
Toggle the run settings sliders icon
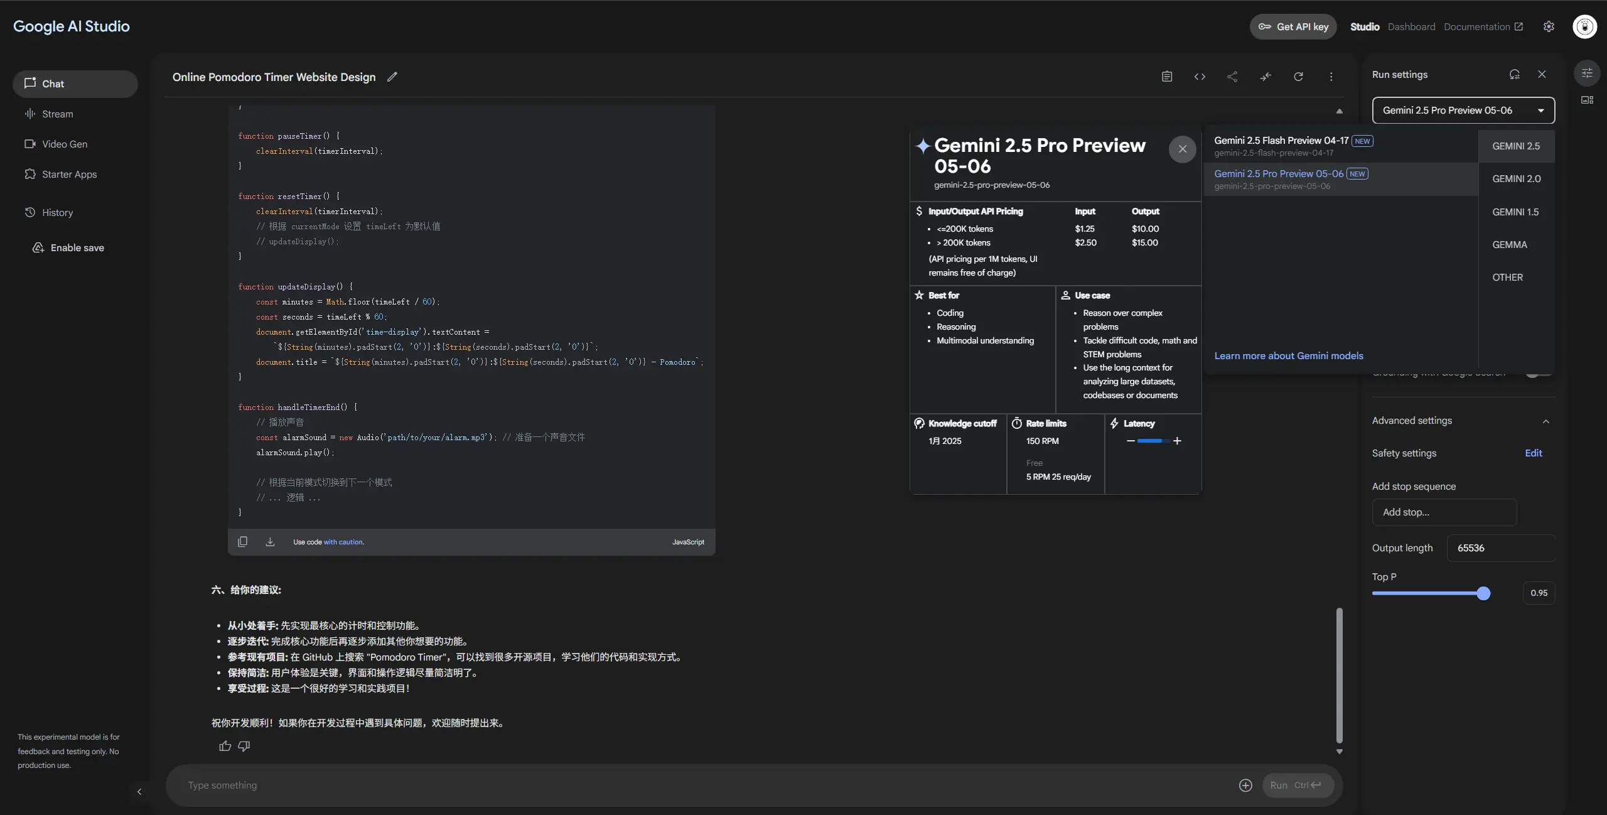coord(1587,73)
